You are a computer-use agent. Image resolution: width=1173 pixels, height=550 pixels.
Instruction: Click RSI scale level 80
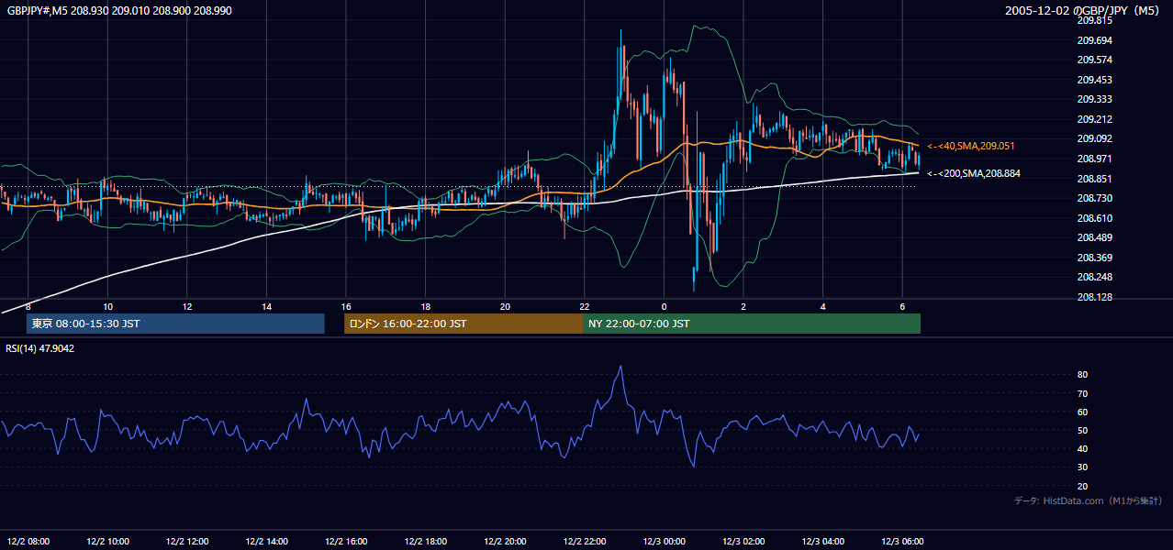tap(1083, 375)
